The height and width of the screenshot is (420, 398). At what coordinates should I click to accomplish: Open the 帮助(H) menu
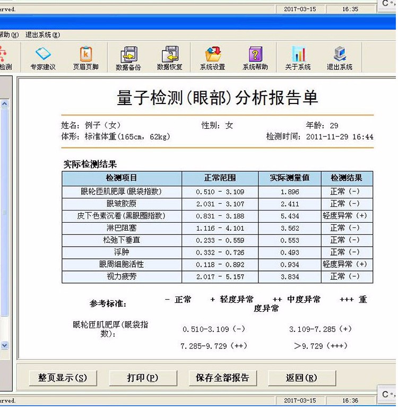coord(9,35)
